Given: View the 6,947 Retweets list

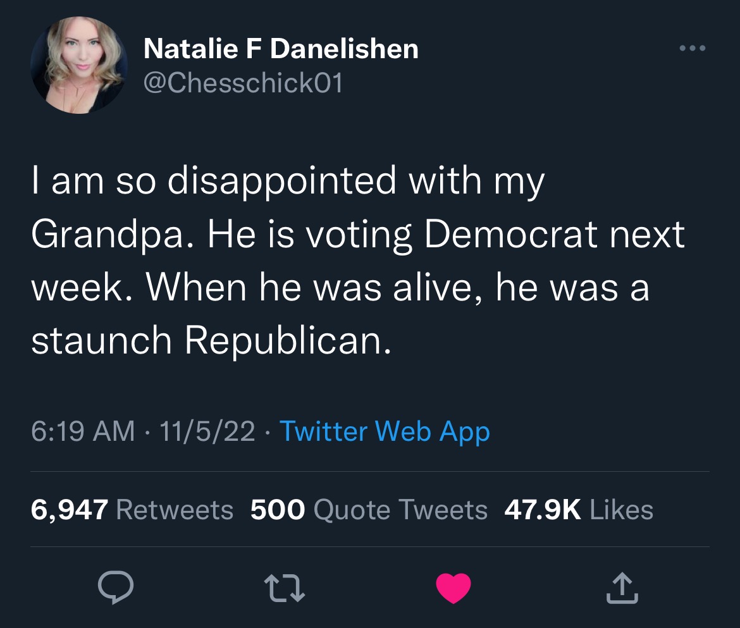Looking at the screenshot, I should (132, 510).
